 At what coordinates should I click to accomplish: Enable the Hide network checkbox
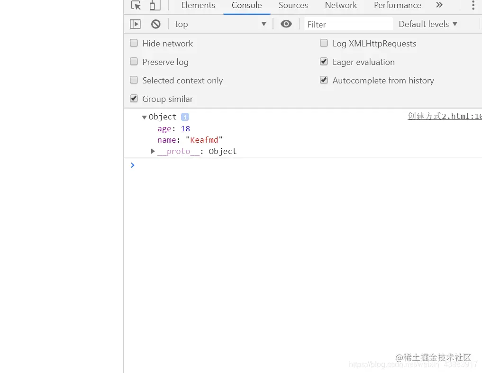(x=134, y=43)
